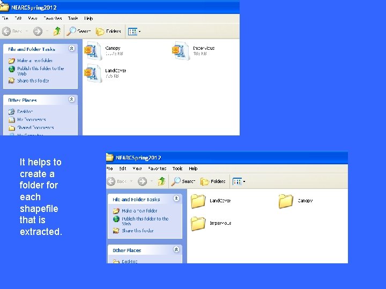Open Shared Documents in upper window Other Places
This screenshot has width=386, height=289.
pyautogui.click(x=35, y=128)
